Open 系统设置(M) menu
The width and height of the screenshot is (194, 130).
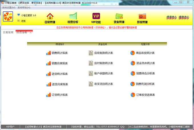[9, 8]
